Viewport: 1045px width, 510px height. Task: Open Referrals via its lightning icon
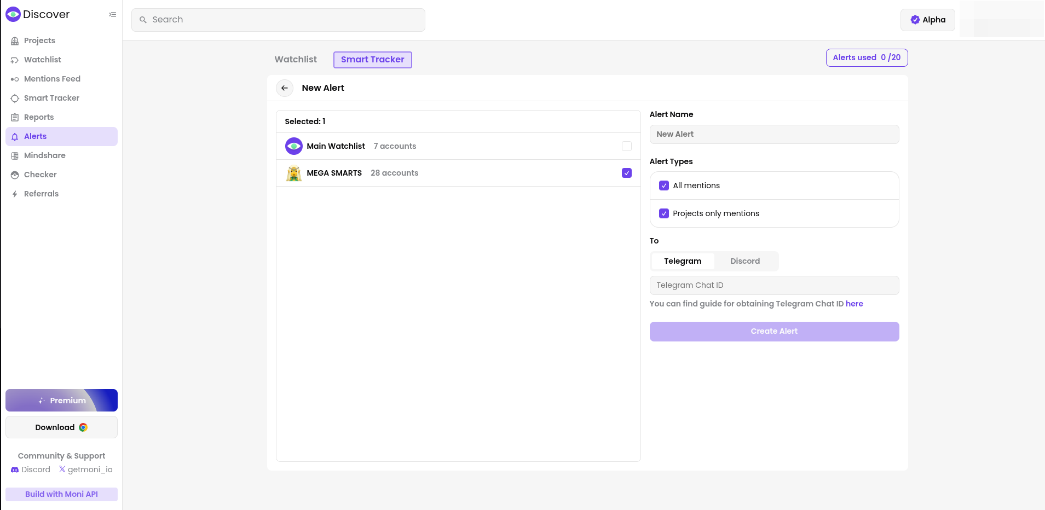[15, 194]
